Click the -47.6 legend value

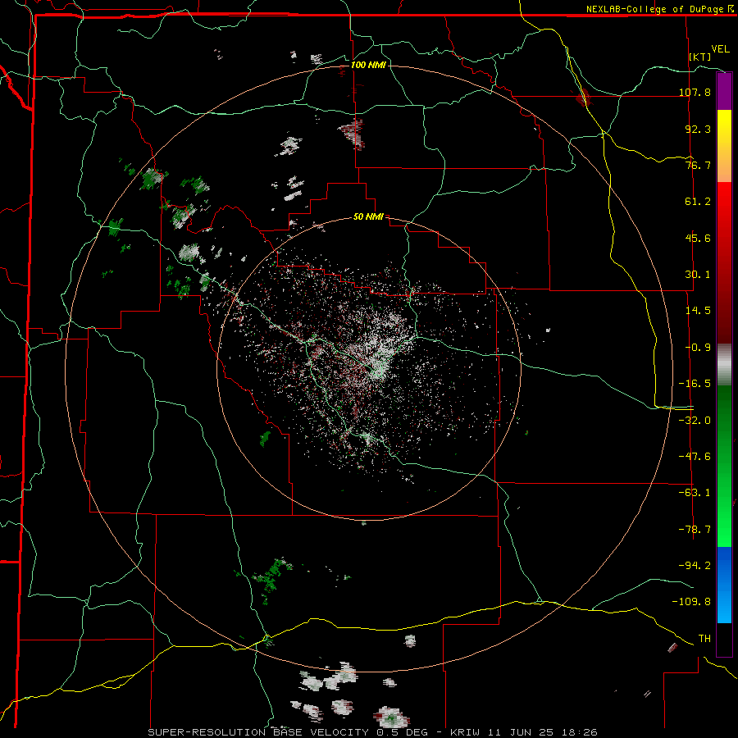pos(695,457)
